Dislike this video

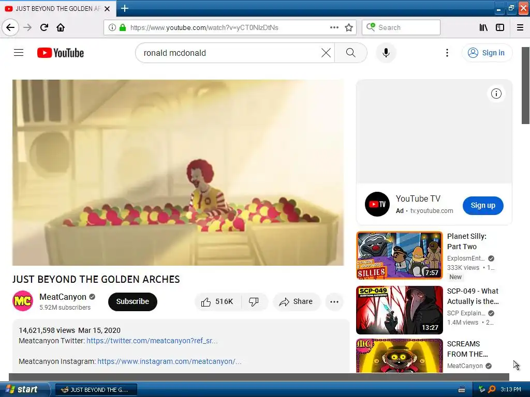(x=254, y=301)
